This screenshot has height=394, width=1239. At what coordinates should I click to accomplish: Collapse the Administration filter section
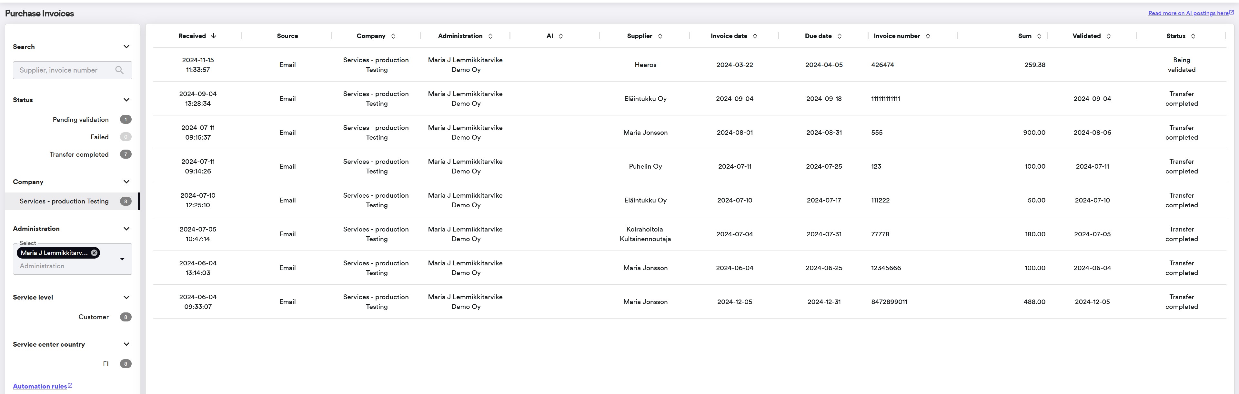pyautogui.click(x=126, y=229)
